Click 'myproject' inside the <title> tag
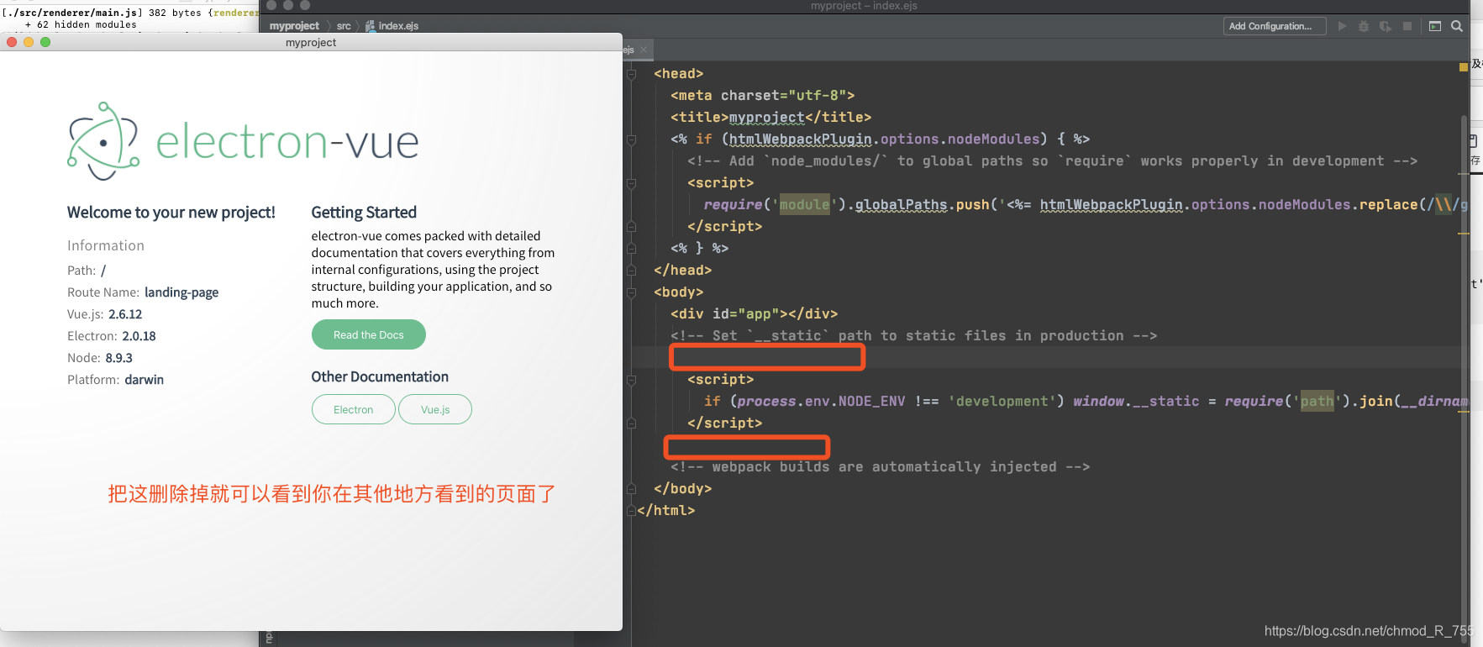Viewport: 1483px width, 647px height. tap(766, 118)
